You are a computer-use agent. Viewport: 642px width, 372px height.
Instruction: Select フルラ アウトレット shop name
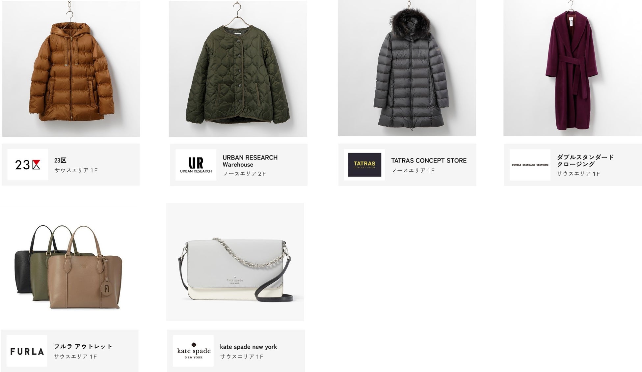(83, 346)
